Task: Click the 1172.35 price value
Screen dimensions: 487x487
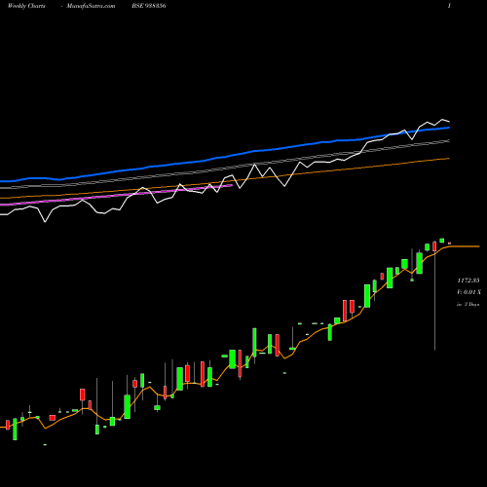Action: (x=468, y=281)
